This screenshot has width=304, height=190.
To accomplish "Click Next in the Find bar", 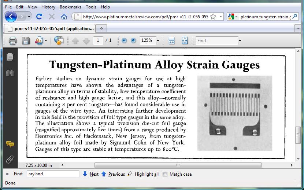I will (x=90, y=174).
